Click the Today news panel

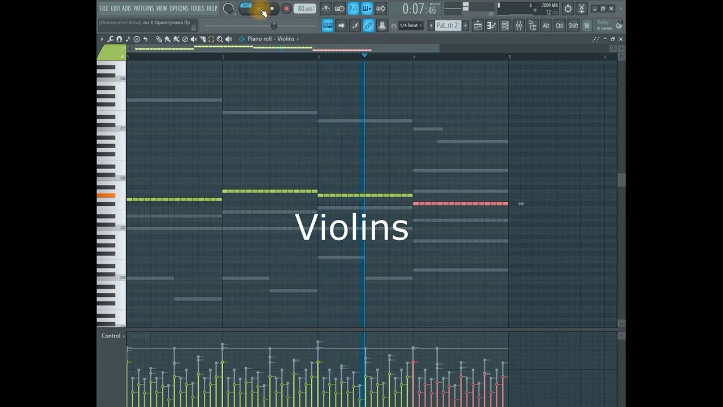click(609, 25)
